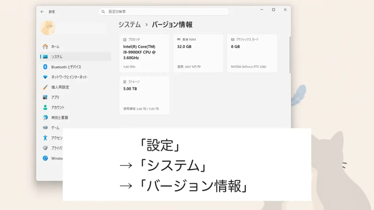Select the 5.00 TB storage value
374x210 pixels.
pos(130,89)
